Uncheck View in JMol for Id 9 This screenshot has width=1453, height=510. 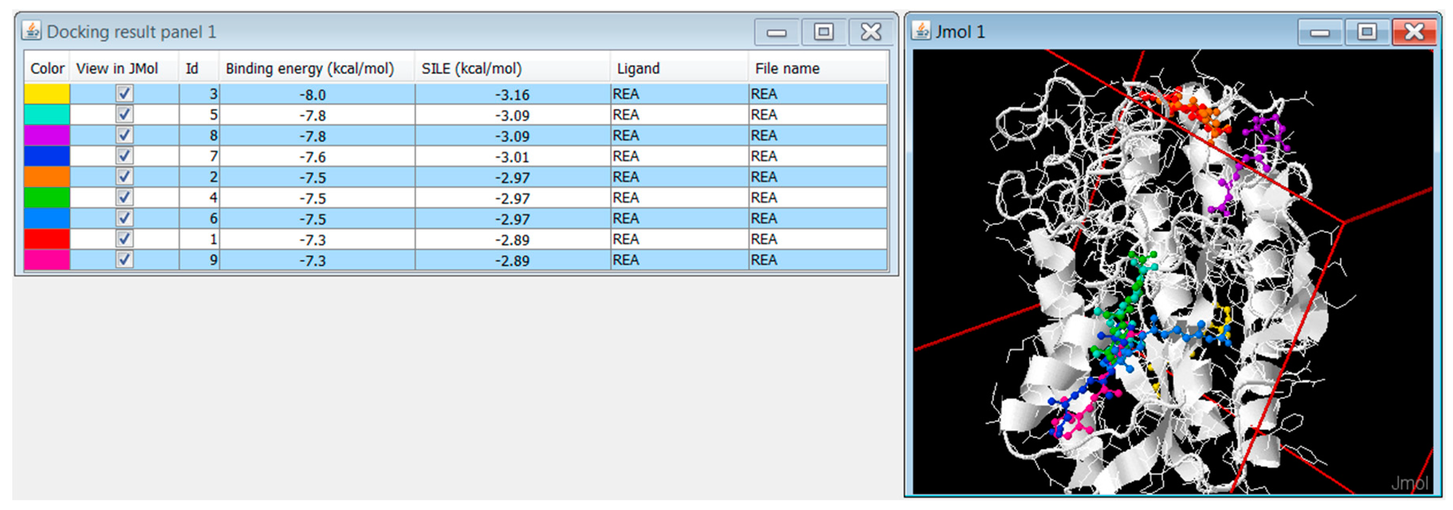125,260
